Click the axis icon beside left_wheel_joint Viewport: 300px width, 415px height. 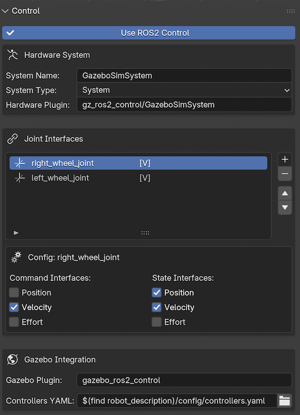[x=20, y=178]
